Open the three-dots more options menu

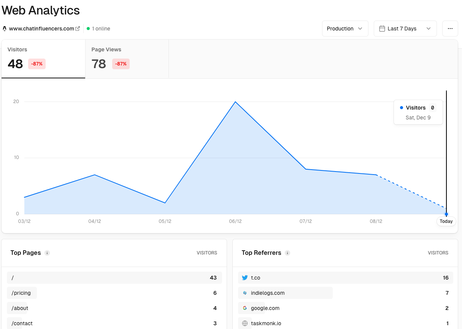coord(450,29)
